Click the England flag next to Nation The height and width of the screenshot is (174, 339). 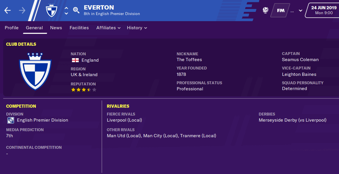click(75, 60)
